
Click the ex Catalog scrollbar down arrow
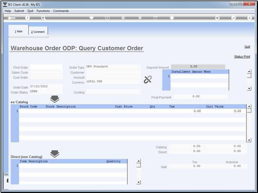249,140
